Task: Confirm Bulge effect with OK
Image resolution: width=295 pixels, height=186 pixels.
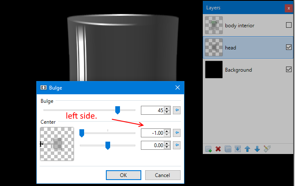Action: click(123, 175)
